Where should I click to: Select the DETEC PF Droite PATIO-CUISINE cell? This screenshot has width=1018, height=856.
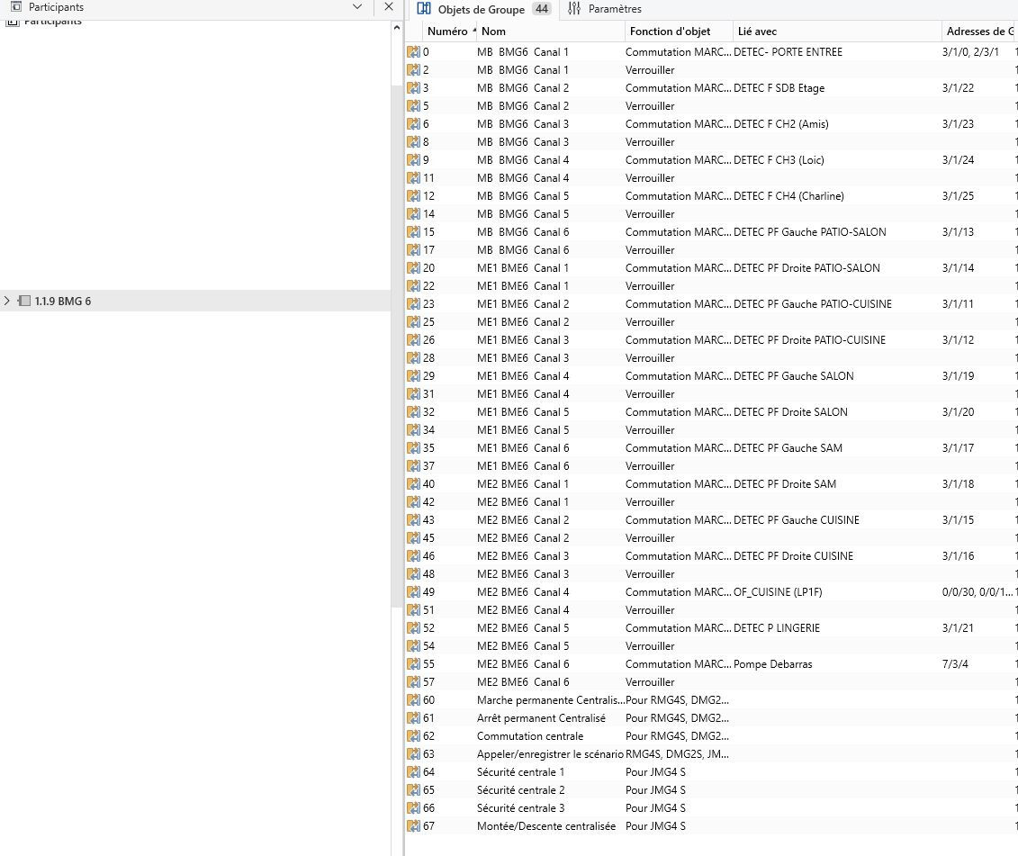point(809,339)
